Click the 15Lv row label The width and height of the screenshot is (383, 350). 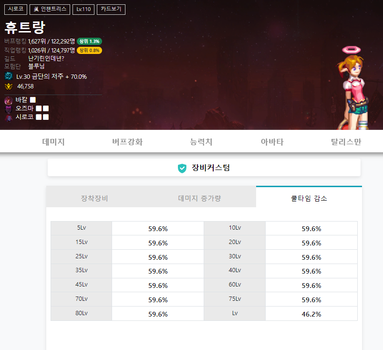[x=82, y=242]
